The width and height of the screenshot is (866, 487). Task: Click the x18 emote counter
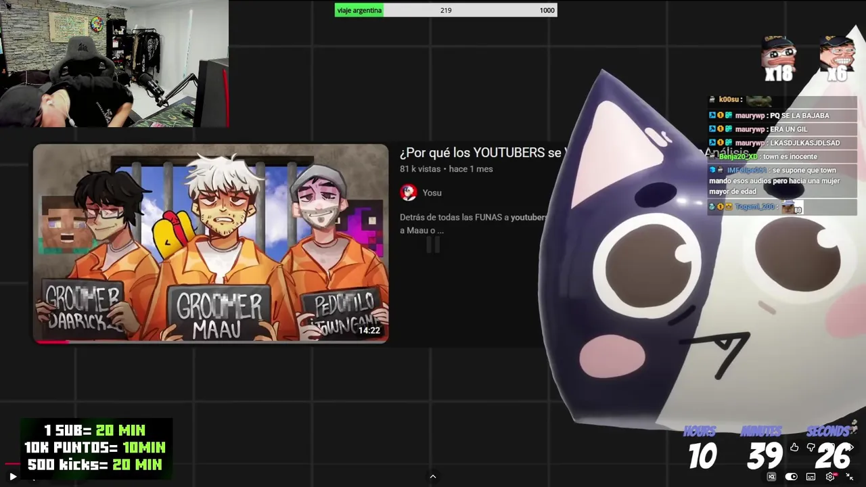click(778, 73)
